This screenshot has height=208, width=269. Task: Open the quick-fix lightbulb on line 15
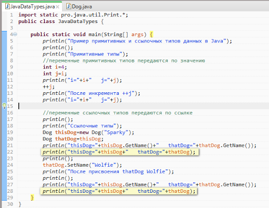coord(4,106)
